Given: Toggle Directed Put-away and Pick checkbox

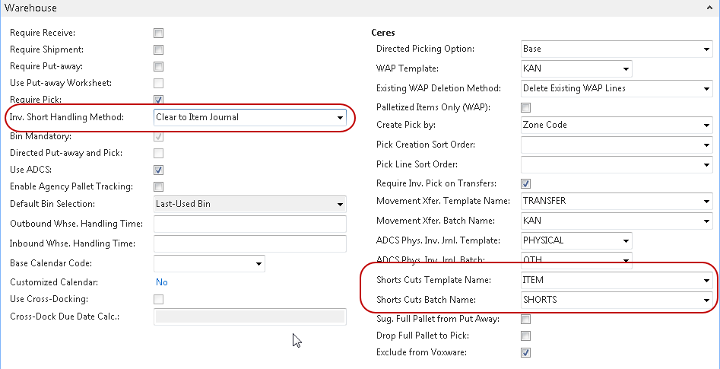Looking at the screenshot, I should point(158,153).
